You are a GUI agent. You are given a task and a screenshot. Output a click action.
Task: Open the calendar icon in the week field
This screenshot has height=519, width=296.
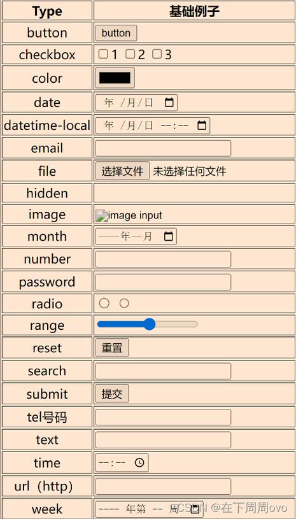coord(194,508)
